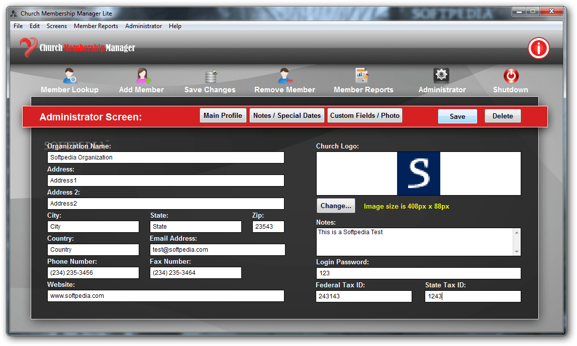Click the Country input field
Viewport: 577px width, 346px height.
click(93, 250)
